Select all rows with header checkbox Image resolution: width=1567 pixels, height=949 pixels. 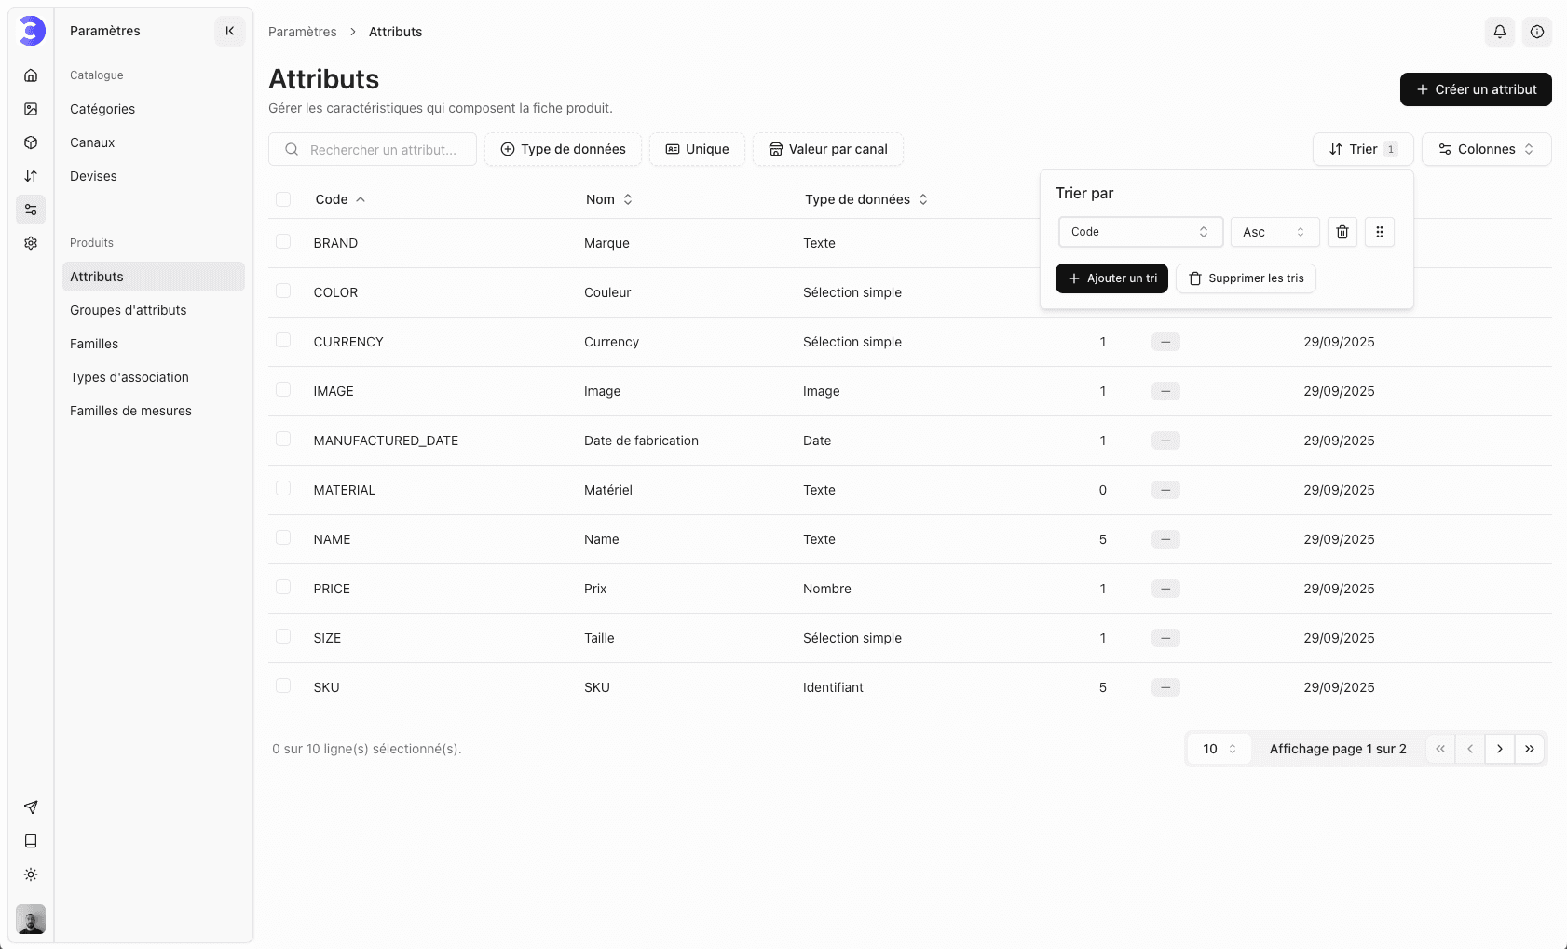283,199
